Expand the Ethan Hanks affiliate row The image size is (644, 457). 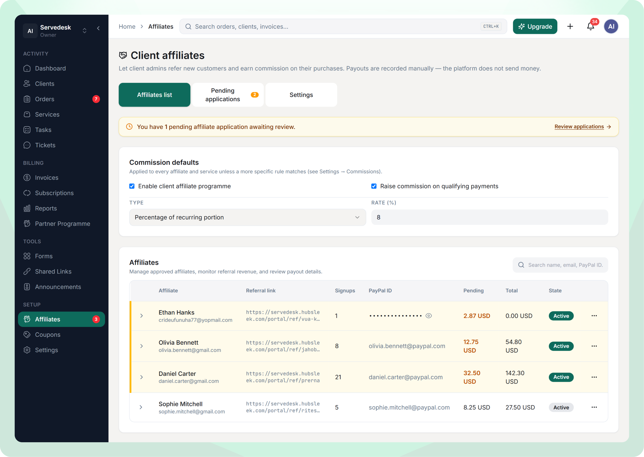(142, 316)
